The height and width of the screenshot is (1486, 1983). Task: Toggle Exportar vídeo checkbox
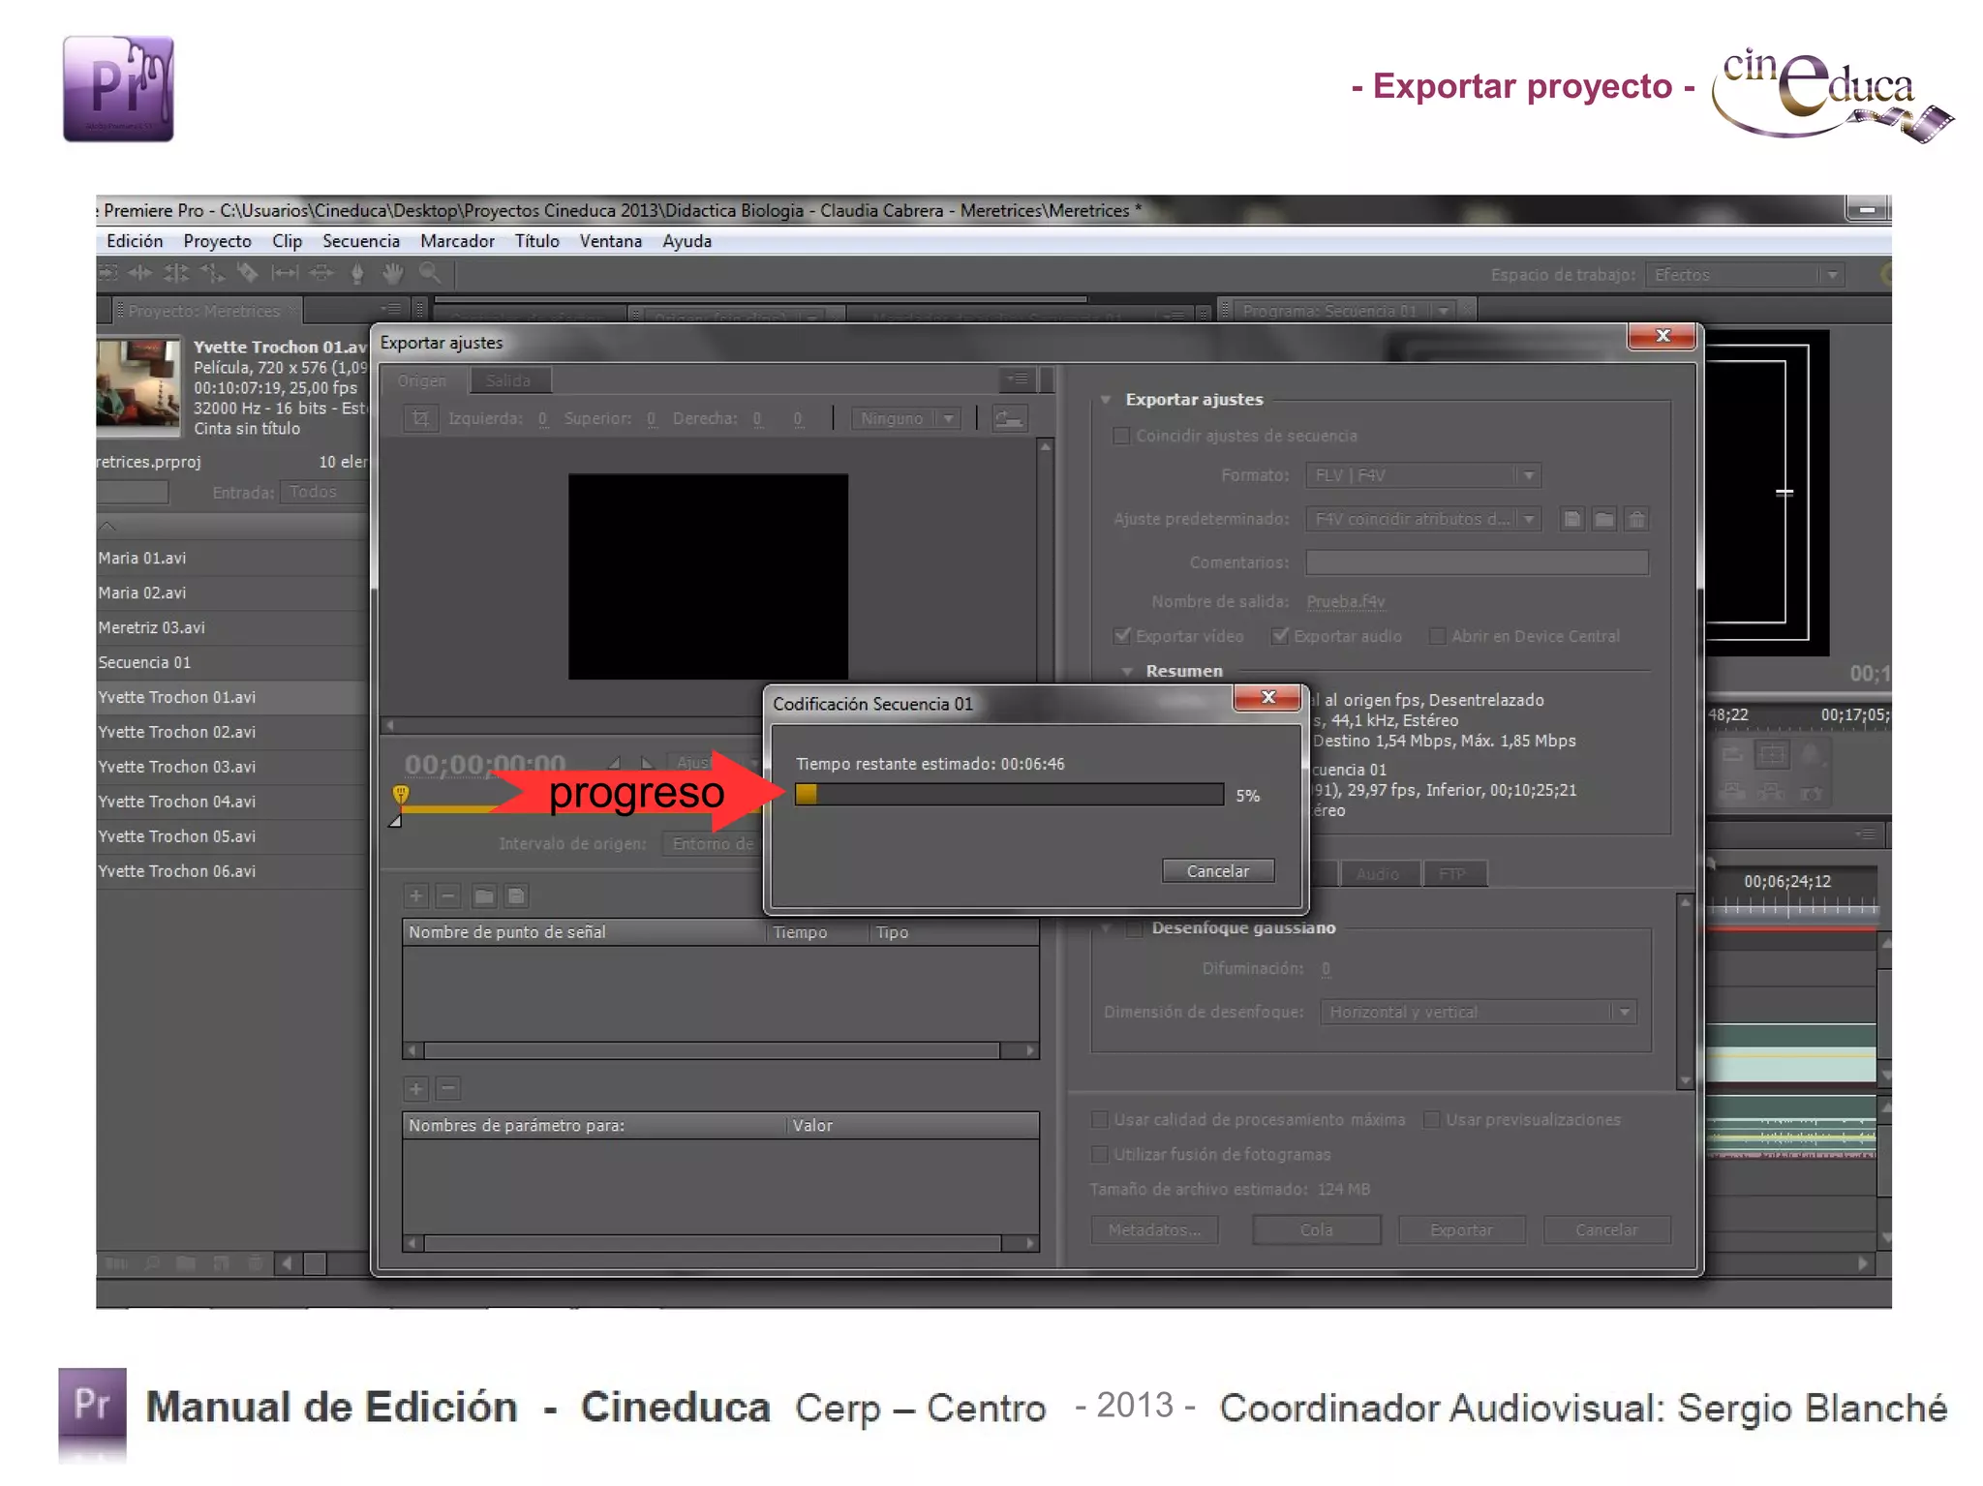1122,636
